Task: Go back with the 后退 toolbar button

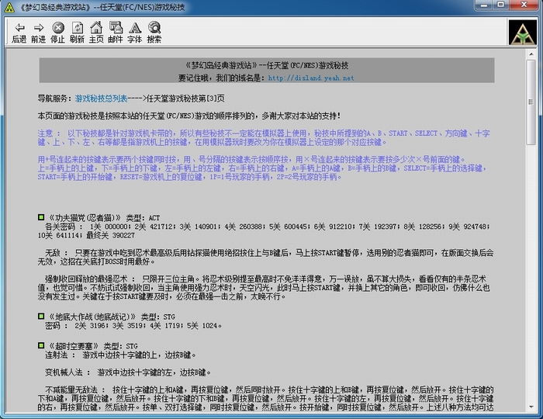Action: [19, 33]
